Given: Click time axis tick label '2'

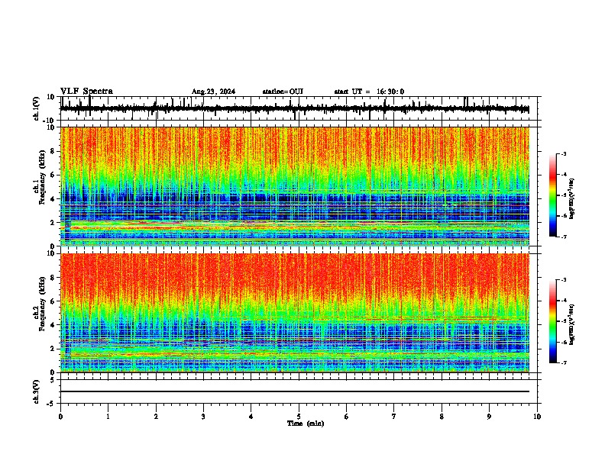Looking at the screenshot, I should pyautogui.click(x=156, y=416).
